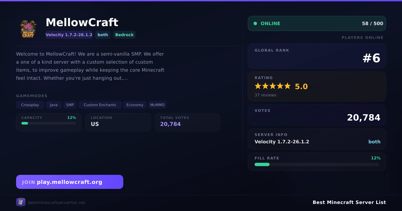Screen dimensions: 402x211
Task: Select the Velocity 1.7.2-26.1.2 version badge
Action: pyautogui.click(x=69, y=35)
